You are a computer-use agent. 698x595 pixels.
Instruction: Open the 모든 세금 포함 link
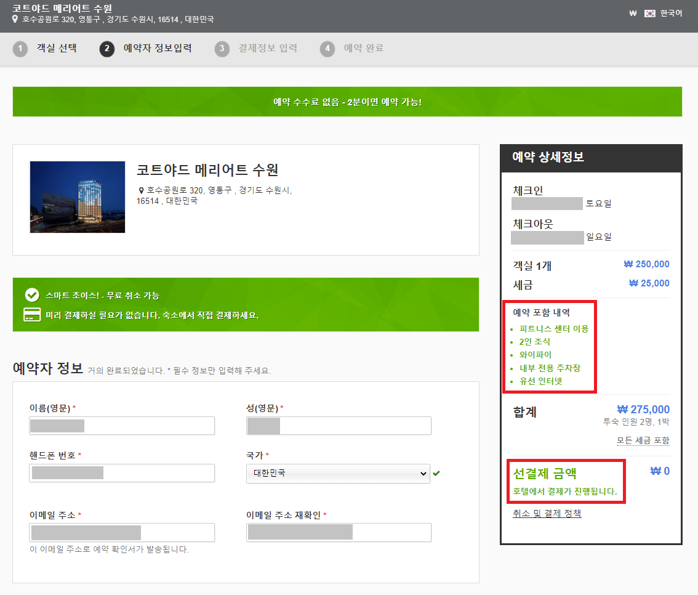(643, 440)
